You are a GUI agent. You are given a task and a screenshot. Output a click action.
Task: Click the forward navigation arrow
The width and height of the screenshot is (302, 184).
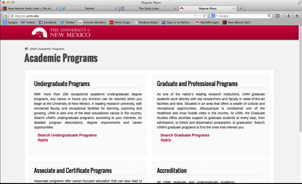click(x=10, y=16)
